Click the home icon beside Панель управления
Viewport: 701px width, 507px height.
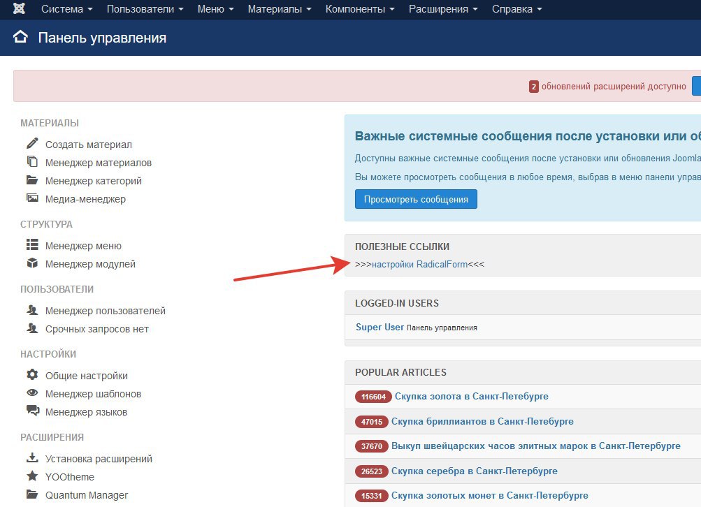coord(20,36)
